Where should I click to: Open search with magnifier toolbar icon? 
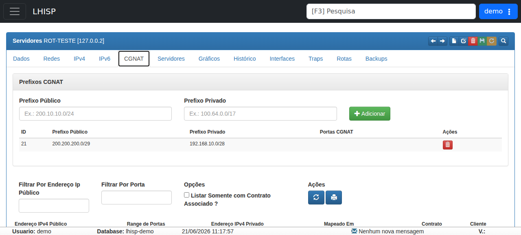click(503, 41)
